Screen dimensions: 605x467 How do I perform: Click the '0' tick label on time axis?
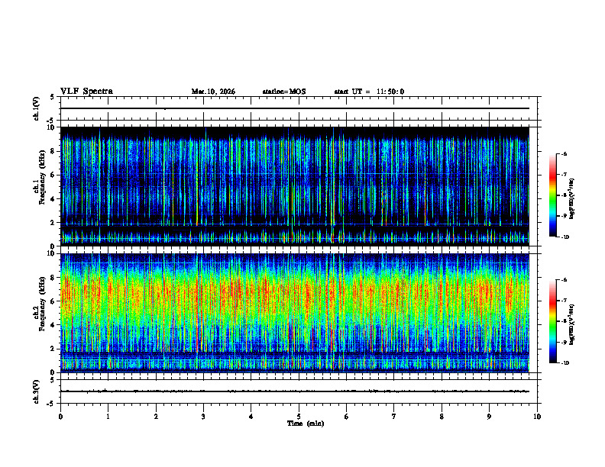pyautogui.click(x=60, y=417)
